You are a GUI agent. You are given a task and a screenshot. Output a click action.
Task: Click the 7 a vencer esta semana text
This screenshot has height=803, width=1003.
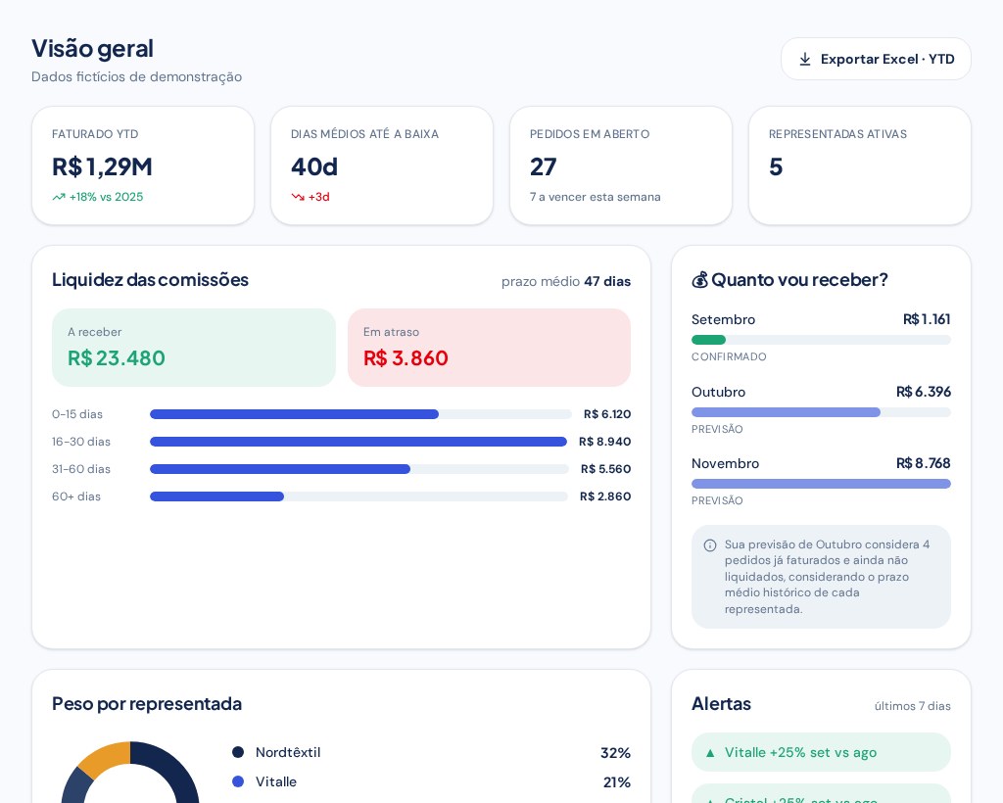pos(595,197)
